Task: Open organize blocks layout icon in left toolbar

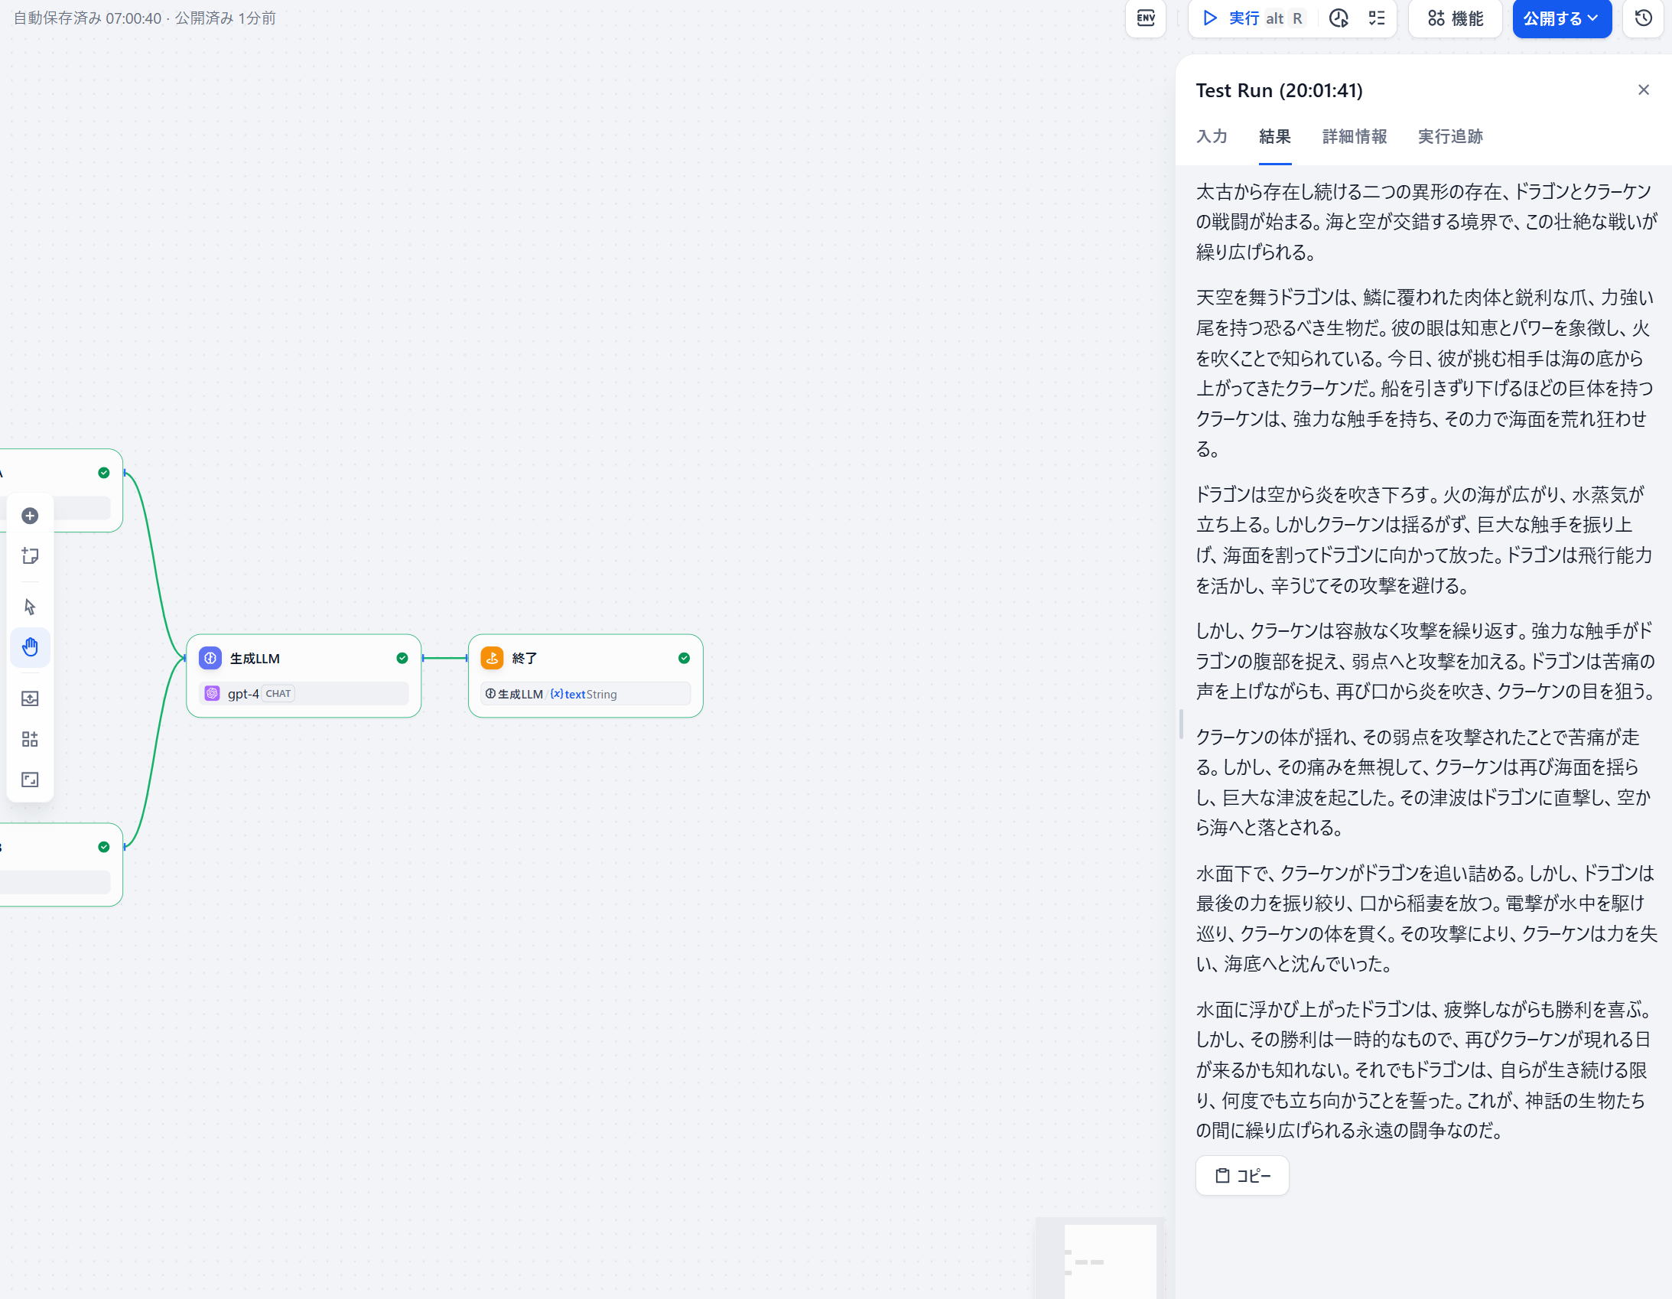Action: click(30, 739)
